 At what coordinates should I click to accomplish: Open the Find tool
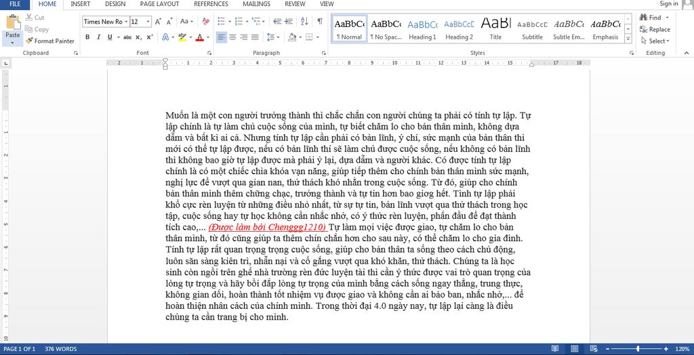[x=651, y=18]
